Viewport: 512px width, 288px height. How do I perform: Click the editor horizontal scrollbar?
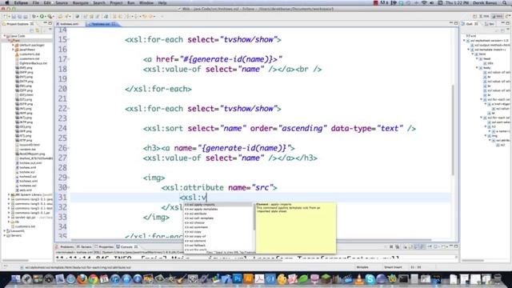pos(251,240)
